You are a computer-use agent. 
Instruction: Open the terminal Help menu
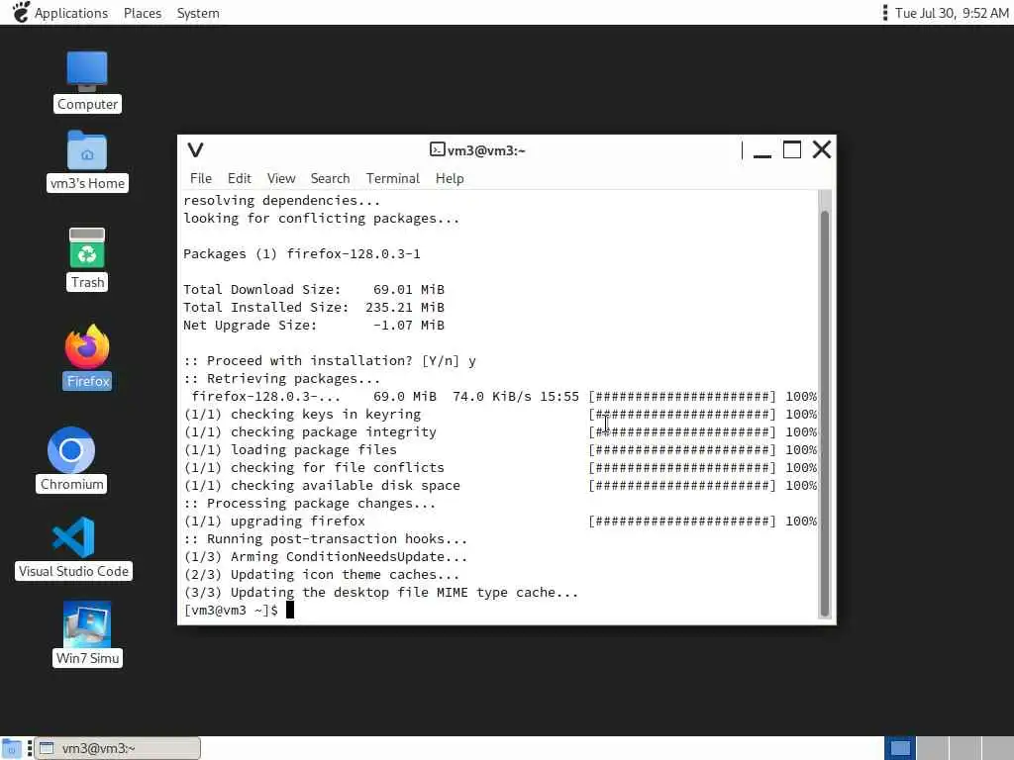pos(450,178)
